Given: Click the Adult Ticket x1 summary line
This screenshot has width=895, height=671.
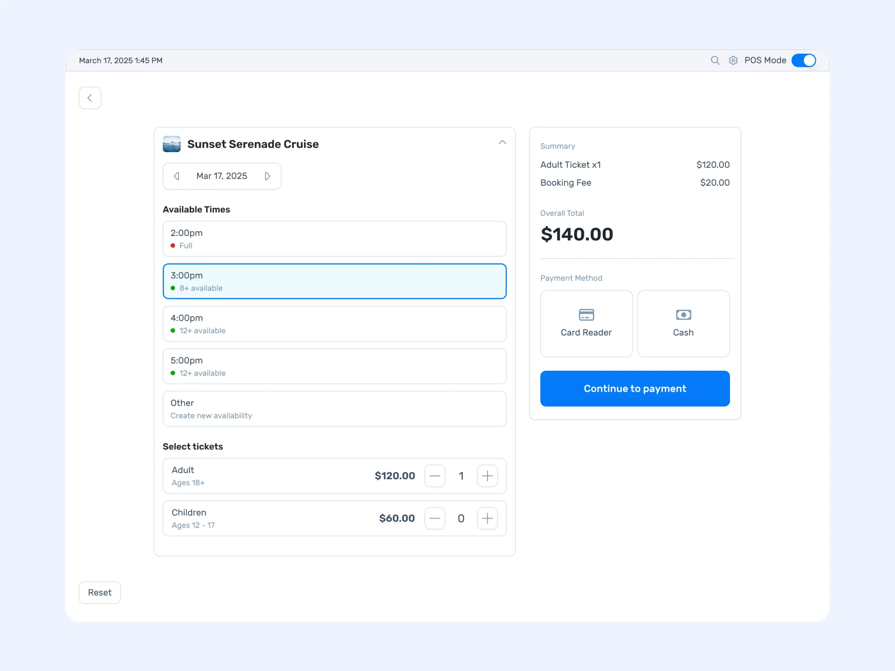Looking at the screenshot, I should tap(635, 165).
